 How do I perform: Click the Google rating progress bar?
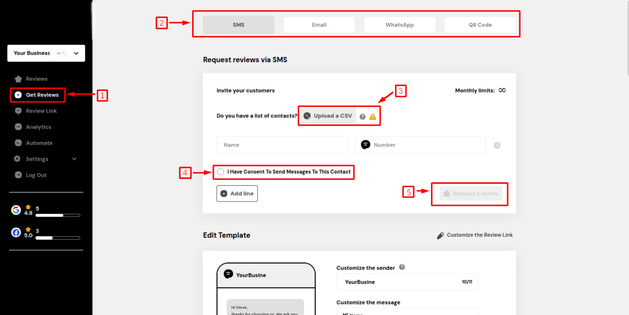(57, 215)
